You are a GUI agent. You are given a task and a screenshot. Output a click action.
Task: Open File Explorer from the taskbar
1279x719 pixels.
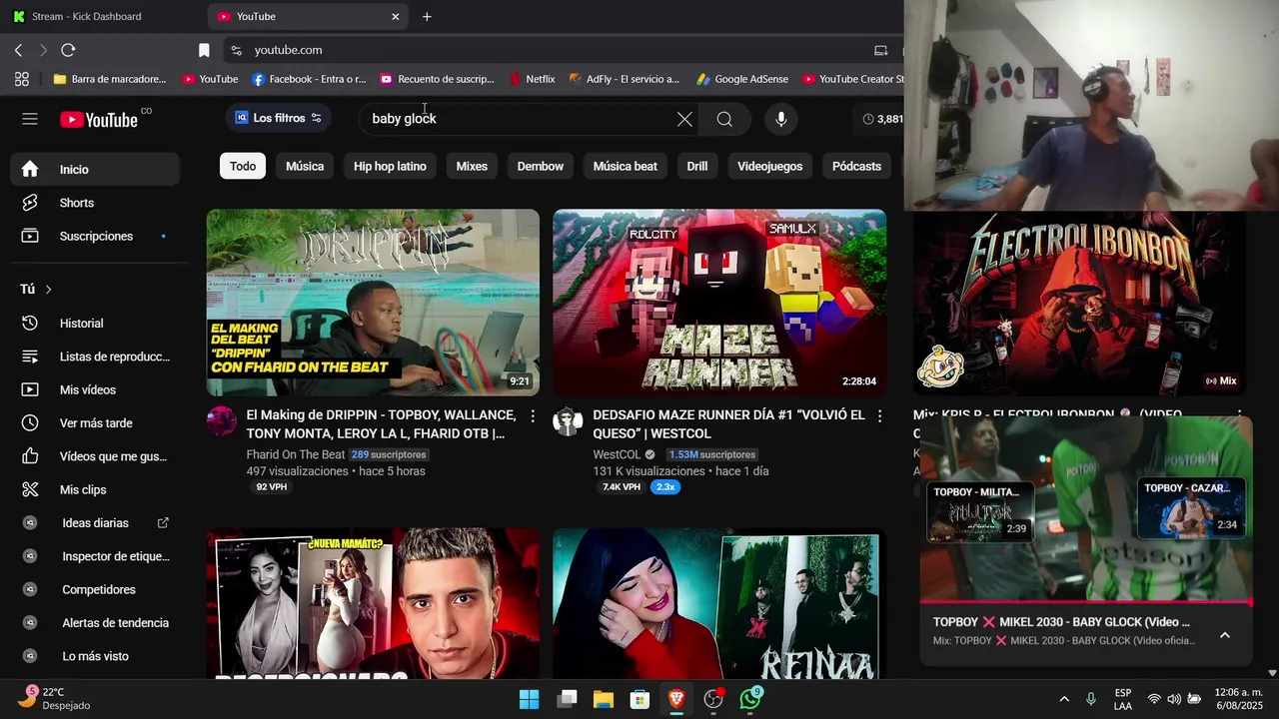click(x=603, y=699)
